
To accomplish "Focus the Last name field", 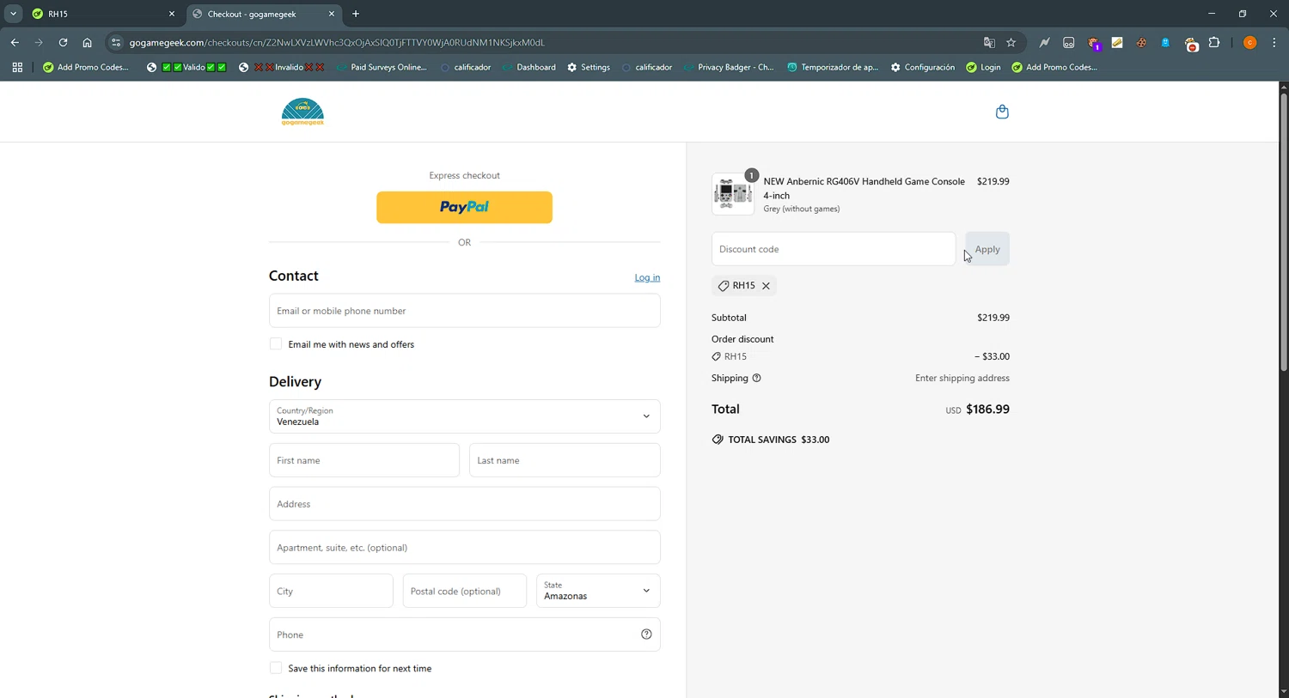I will 565,460.
